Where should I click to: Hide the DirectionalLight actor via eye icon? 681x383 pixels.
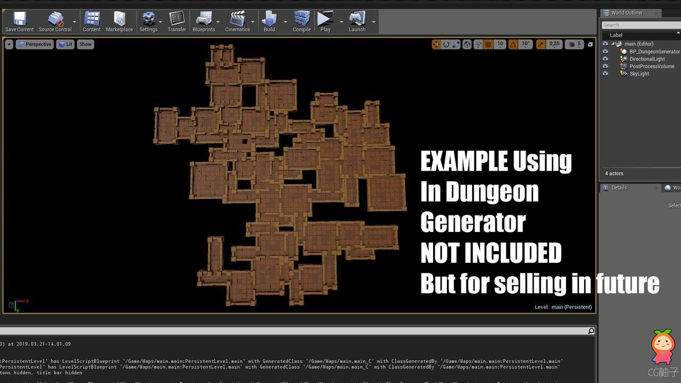click(605, 59)
